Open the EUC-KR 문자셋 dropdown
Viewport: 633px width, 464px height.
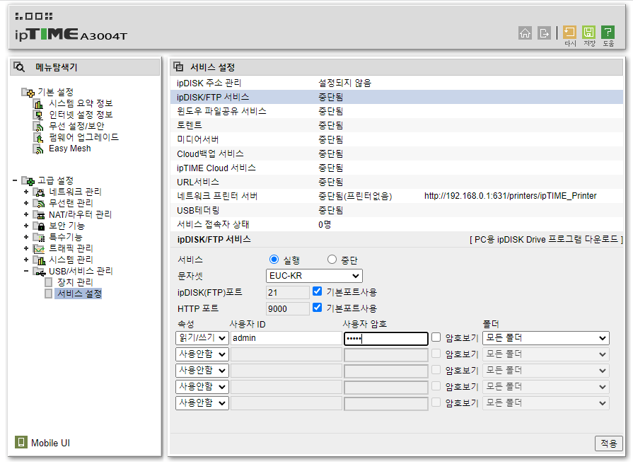[314, 276]
